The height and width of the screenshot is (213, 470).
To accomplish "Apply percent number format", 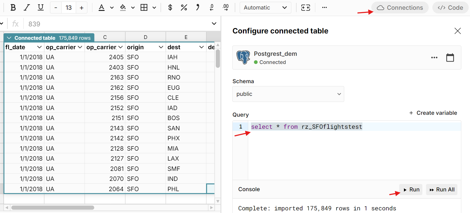I will pyautogui.click(x=184, y=8).
